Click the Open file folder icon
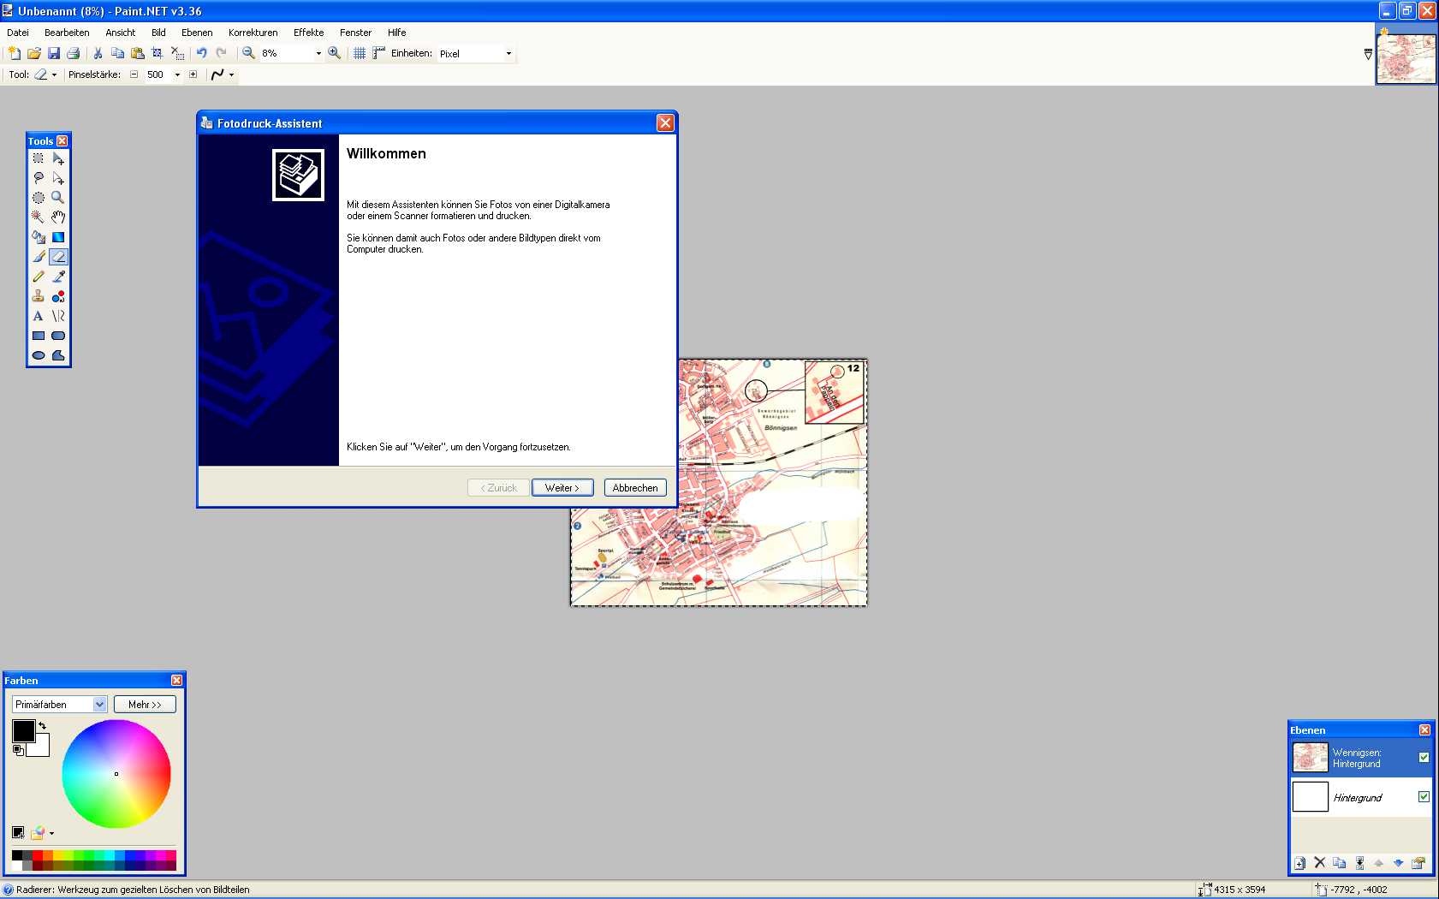Screen dimensions: 1439x899 coord(34,53)
